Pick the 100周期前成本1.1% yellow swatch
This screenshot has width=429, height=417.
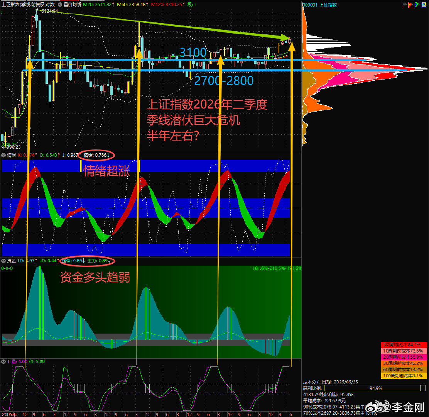[x=404, y=376]
